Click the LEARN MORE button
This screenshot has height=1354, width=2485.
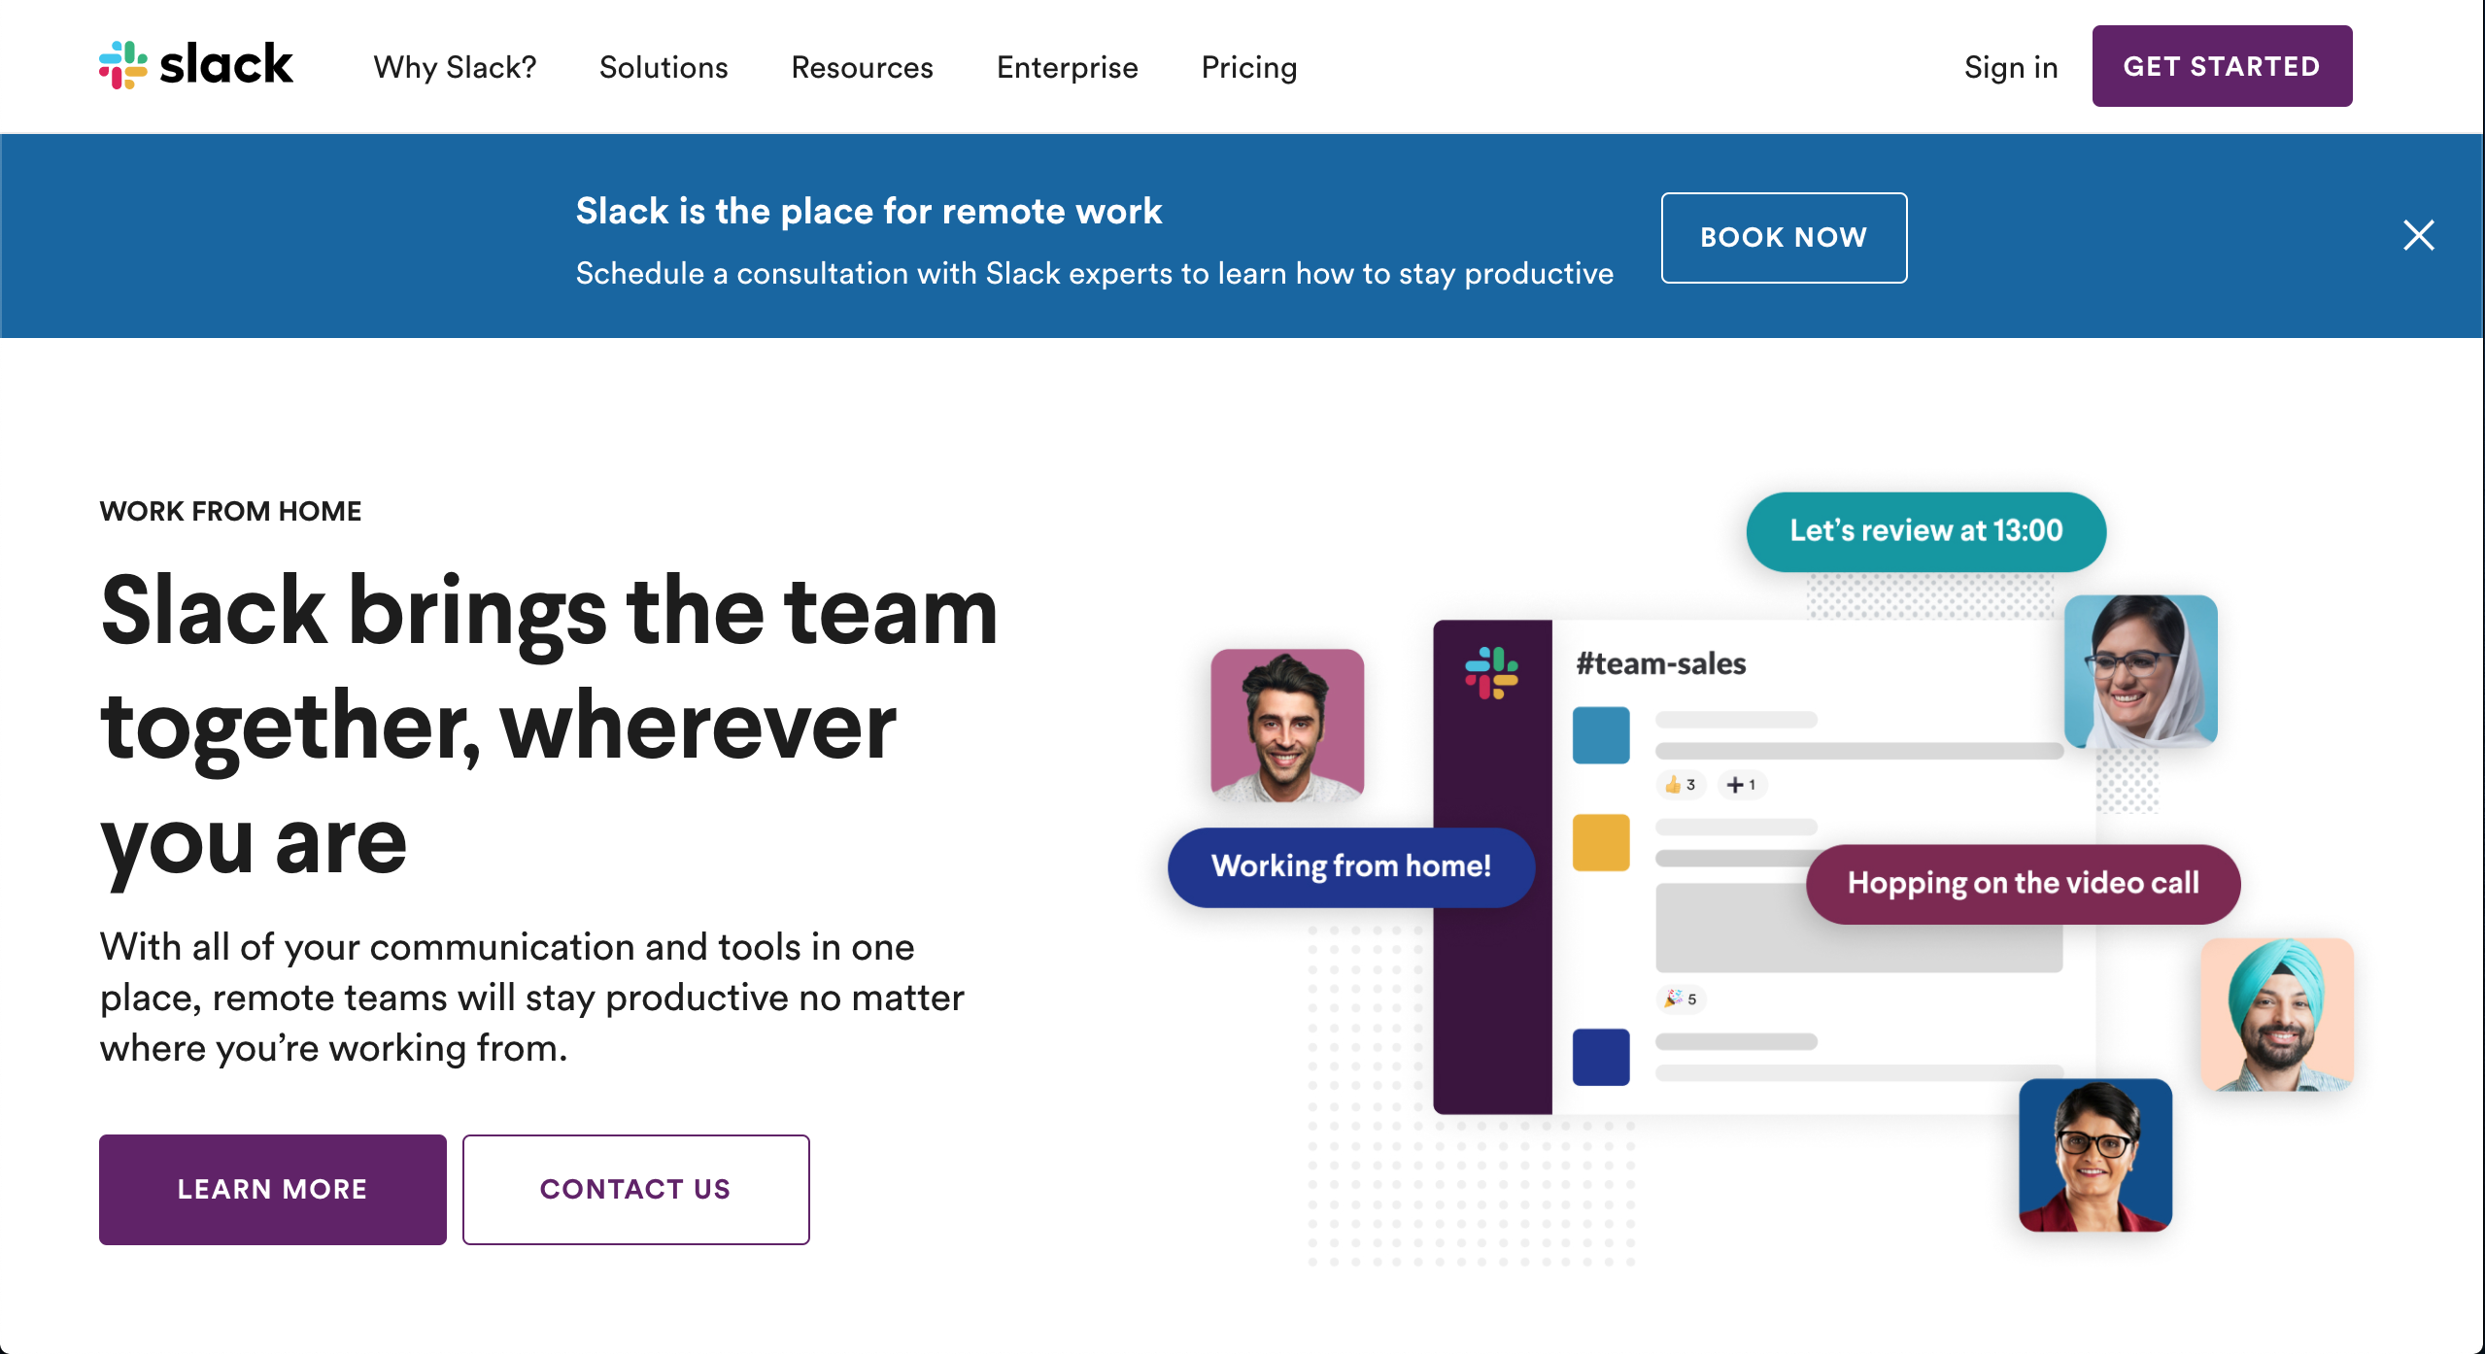point(272,1189)
